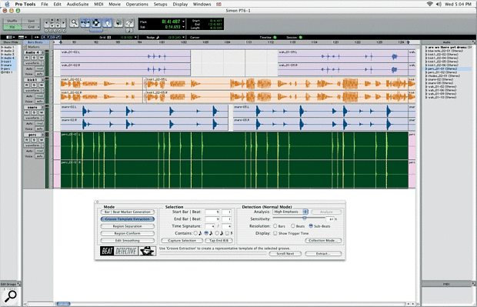Image resolution: width=477 pixels, height=307 pixels.
Task: Open kick1 track waveform view selector
Action: 33,90
